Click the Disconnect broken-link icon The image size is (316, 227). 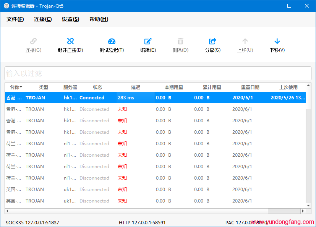click(x=70, y=41)
